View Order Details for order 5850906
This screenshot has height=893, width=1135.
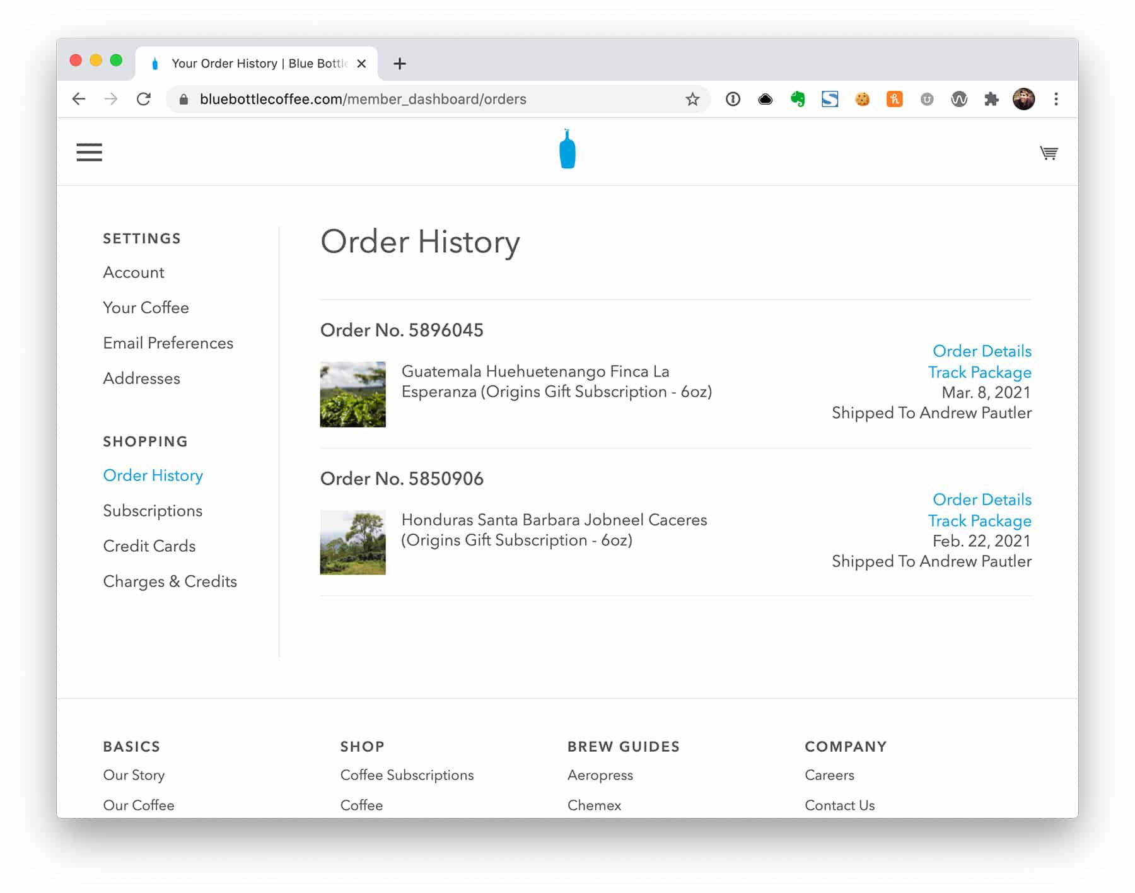point(982,499)
